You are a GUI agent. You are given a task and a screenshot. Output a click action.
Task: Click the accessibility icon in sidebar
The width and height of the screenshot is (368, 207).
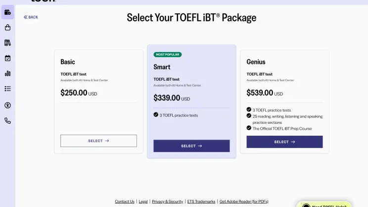(7, 105)
